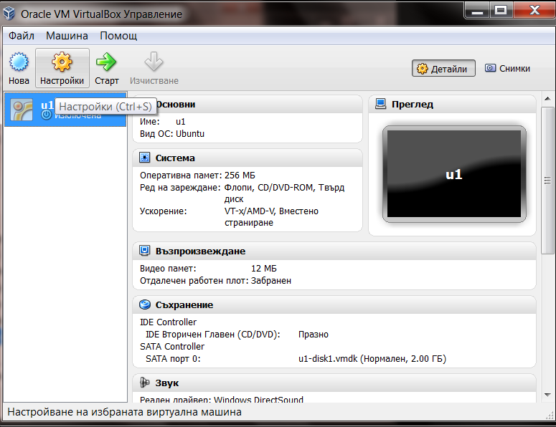Open the Машина menu
This screenshot has height=427, width=556.
[x=67, y=36]
